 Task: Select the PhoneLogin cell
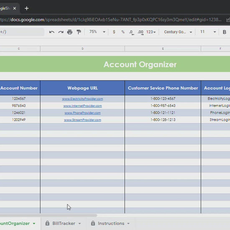tap(216, 112)
